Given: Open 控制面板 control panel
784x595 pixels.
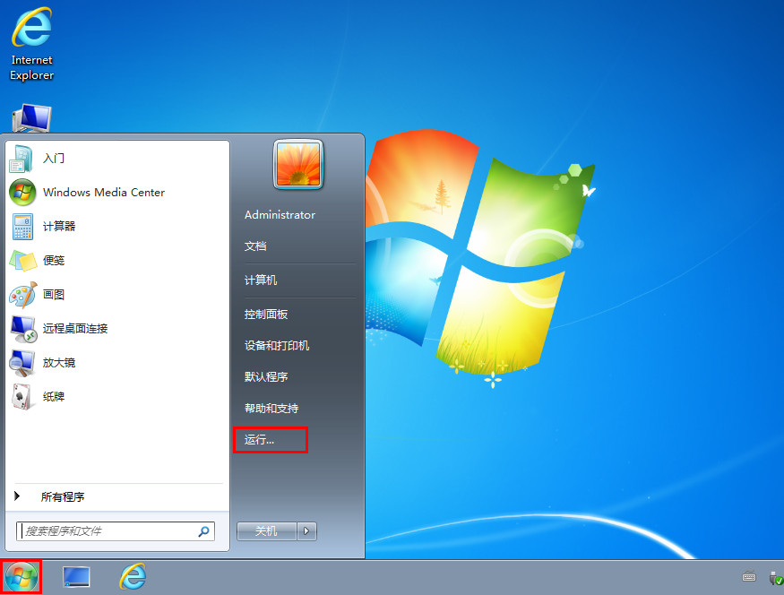Looking at the screenshot, I should (266, 315).
